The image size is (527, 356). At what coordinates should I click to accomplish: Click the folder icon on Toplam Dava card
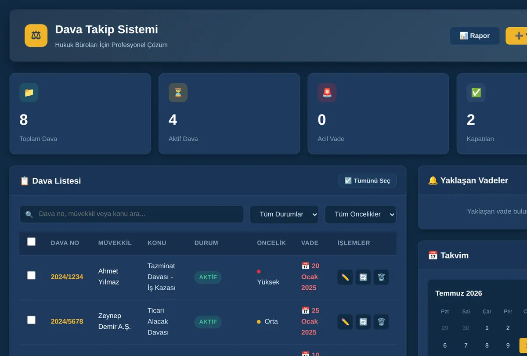29,93
